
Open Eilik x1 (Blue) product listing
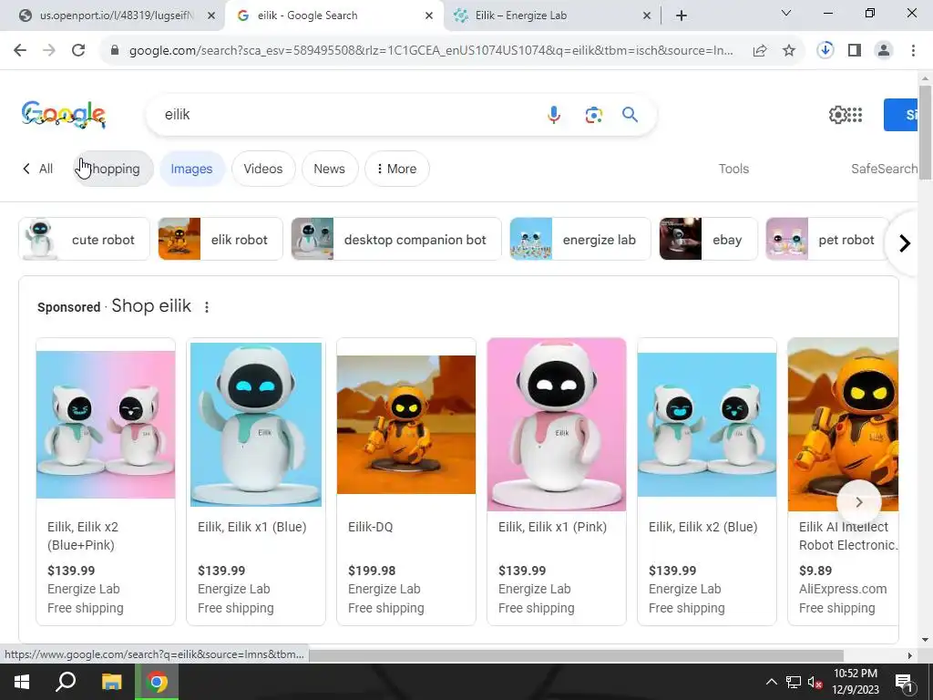tap(256, 481)
